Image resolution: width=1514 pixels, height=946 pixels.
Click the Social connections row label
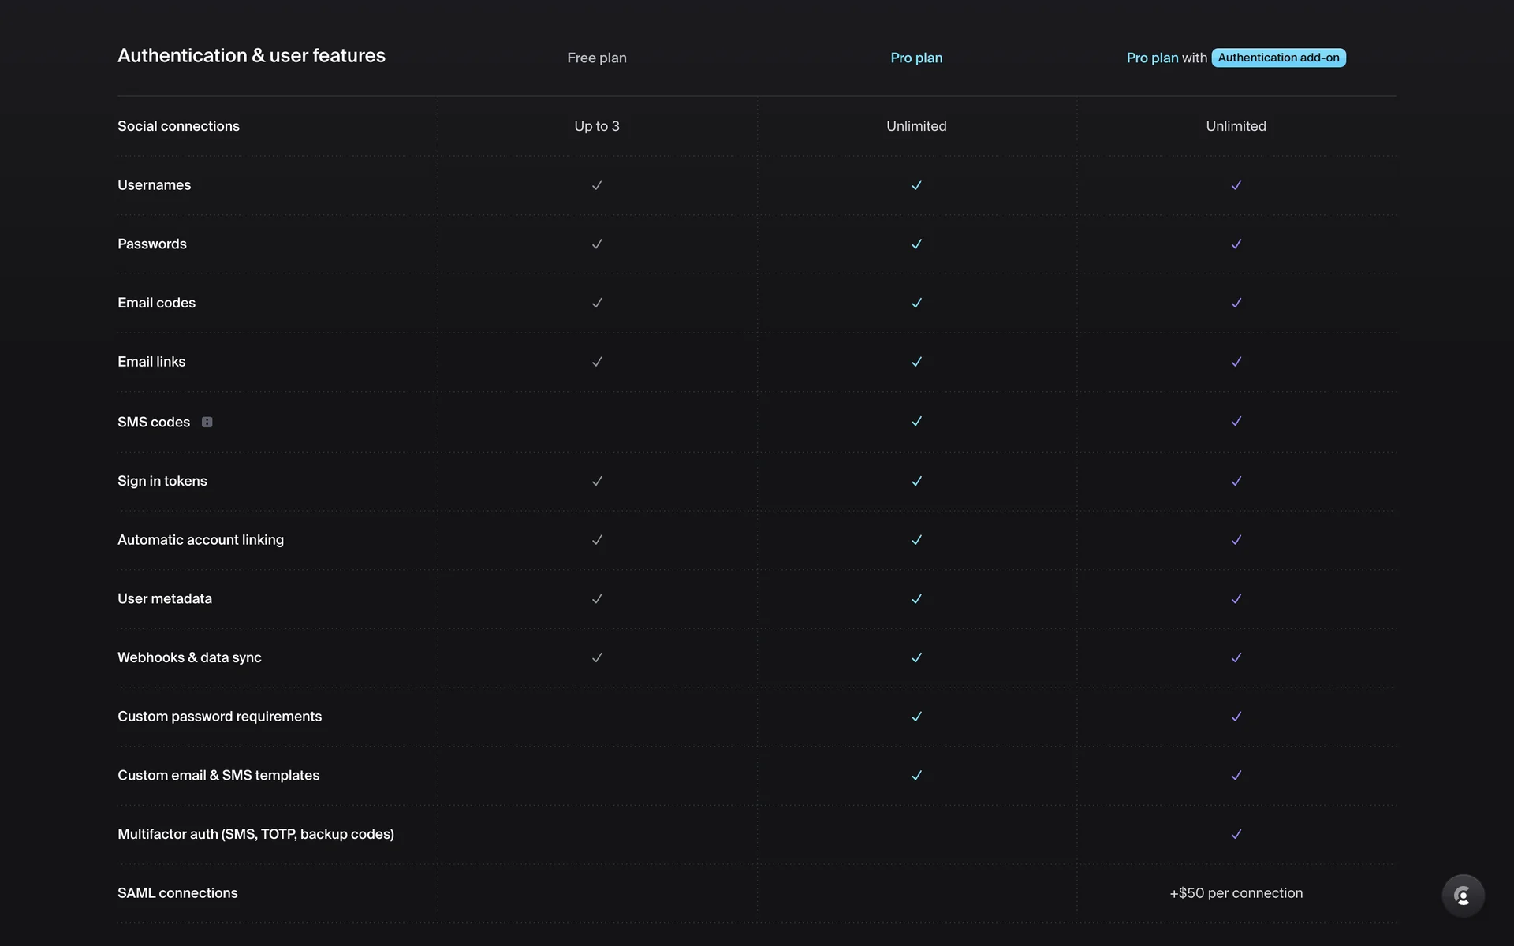pyautogui.click(x=178, y=126)
